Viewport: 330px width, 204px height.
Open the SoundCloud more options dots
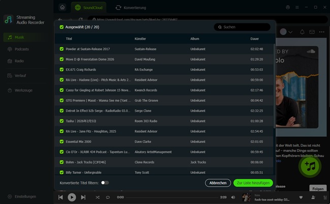pos(321,32)
